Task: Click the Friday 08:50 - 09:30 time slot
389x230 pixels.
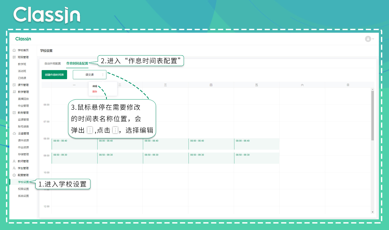Action: point(257,158)
